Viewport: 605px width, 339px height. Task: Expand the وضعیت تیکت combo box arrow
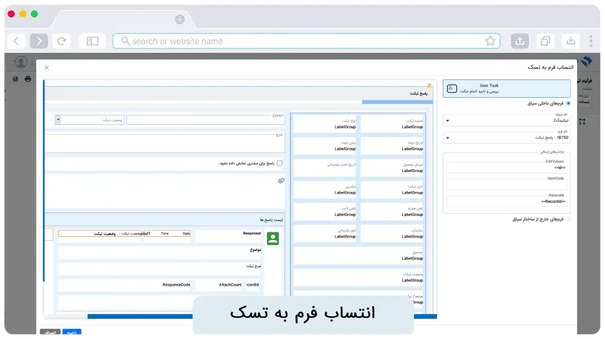point(58,120)
